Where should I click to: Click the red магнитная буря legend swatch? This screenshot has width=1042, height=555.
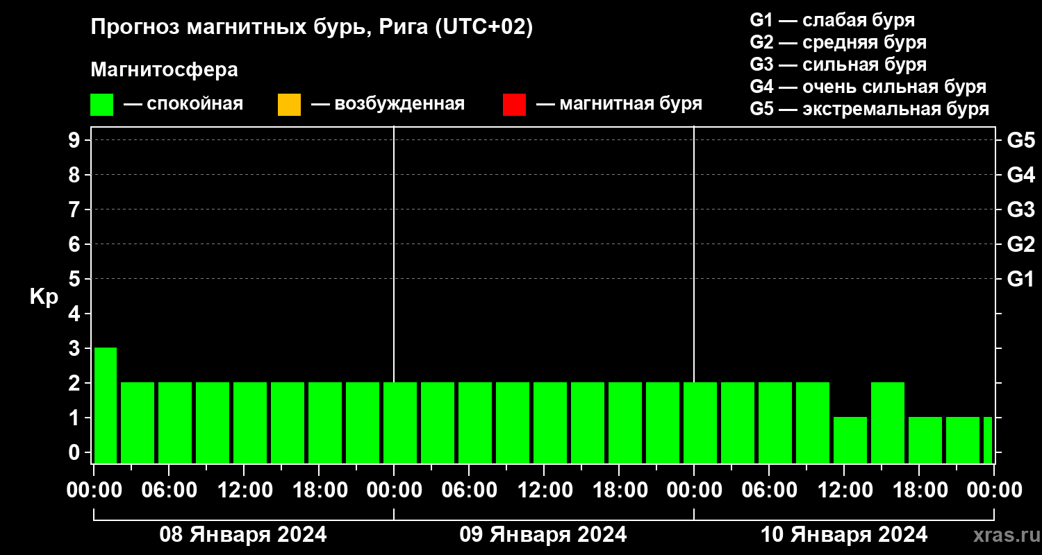pos(514,105)
